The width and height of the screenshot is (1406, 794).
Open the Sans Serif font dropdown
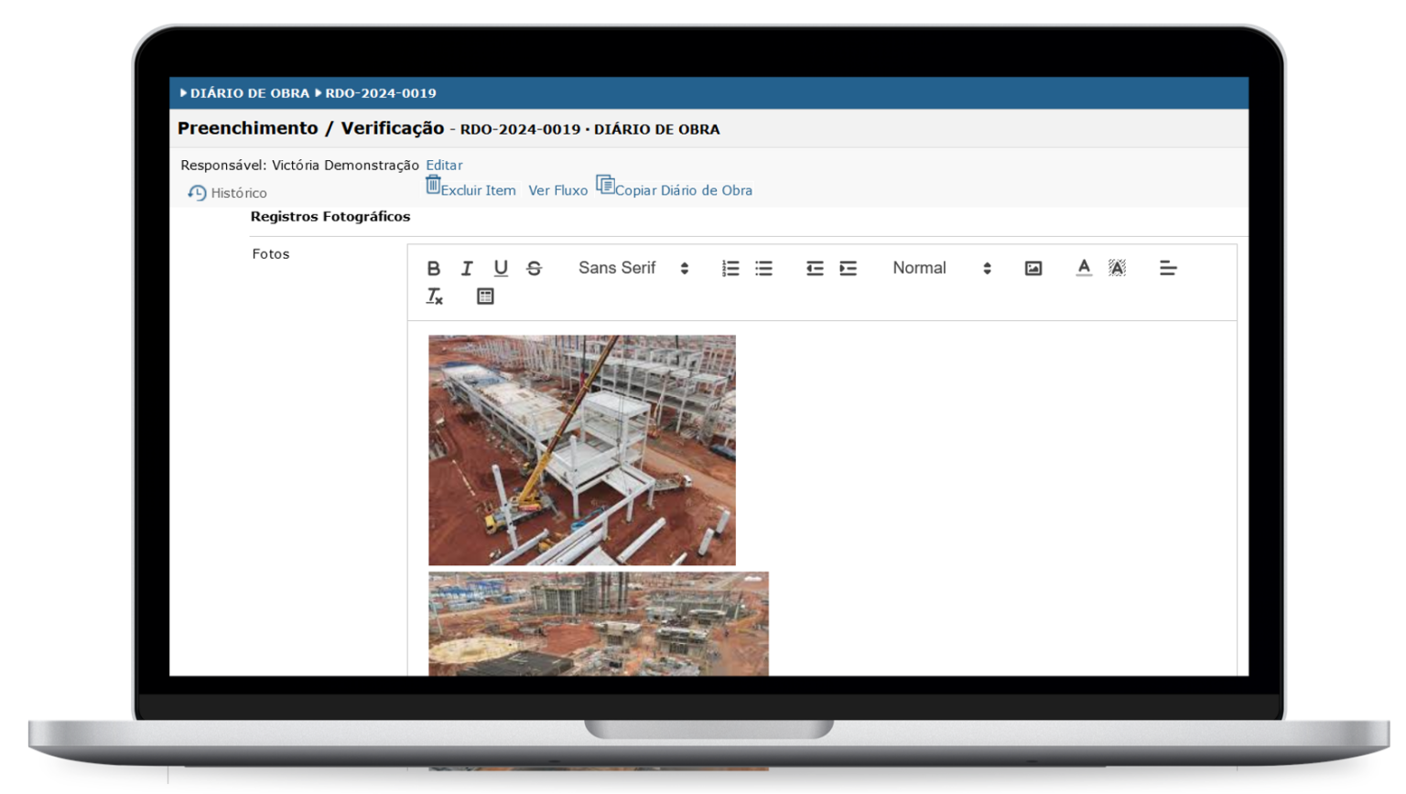pyautogui.click(x=633, y=268)
